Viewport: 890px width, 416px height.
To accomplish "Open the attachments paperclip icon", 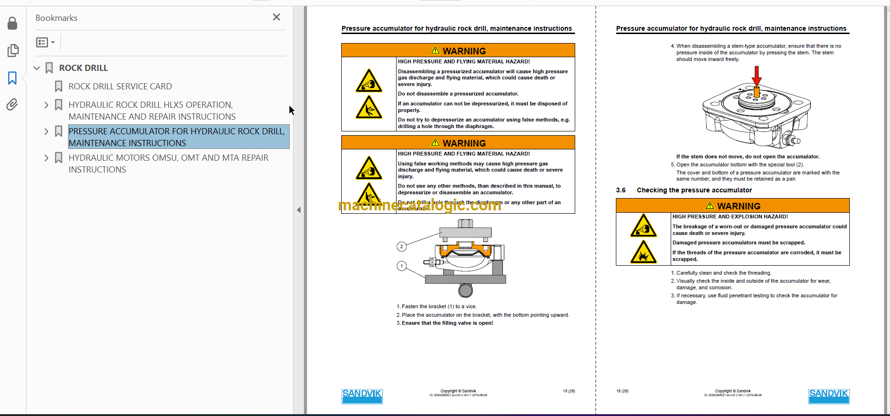I will (x=12, y=104).
